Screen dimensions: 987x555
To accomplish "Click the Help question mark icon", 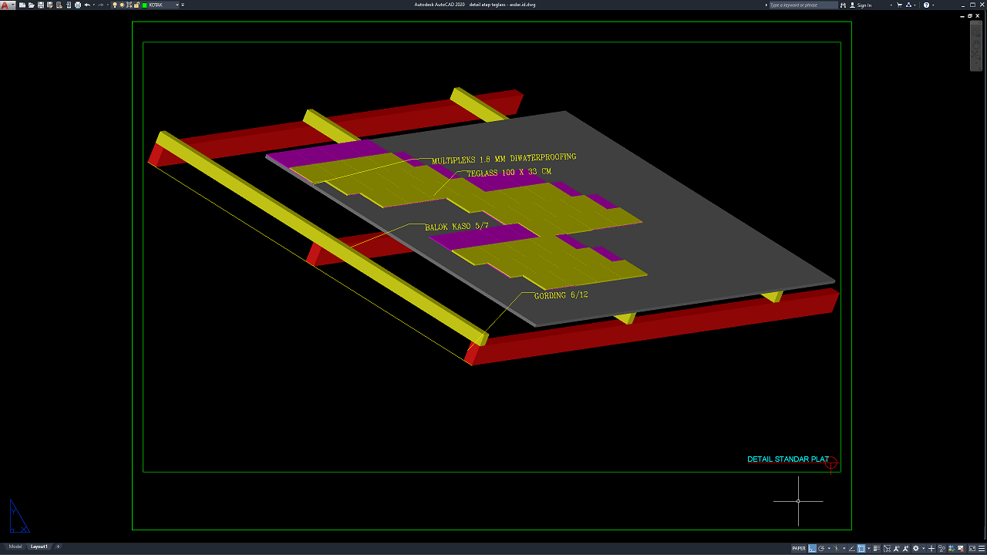I will (x=926, y=5).
